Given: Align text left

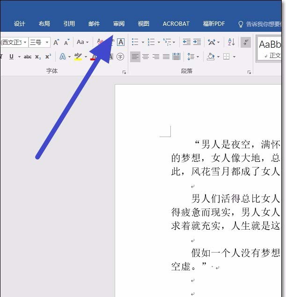Looking at the screenshot, I should click(x=135, y=57).
